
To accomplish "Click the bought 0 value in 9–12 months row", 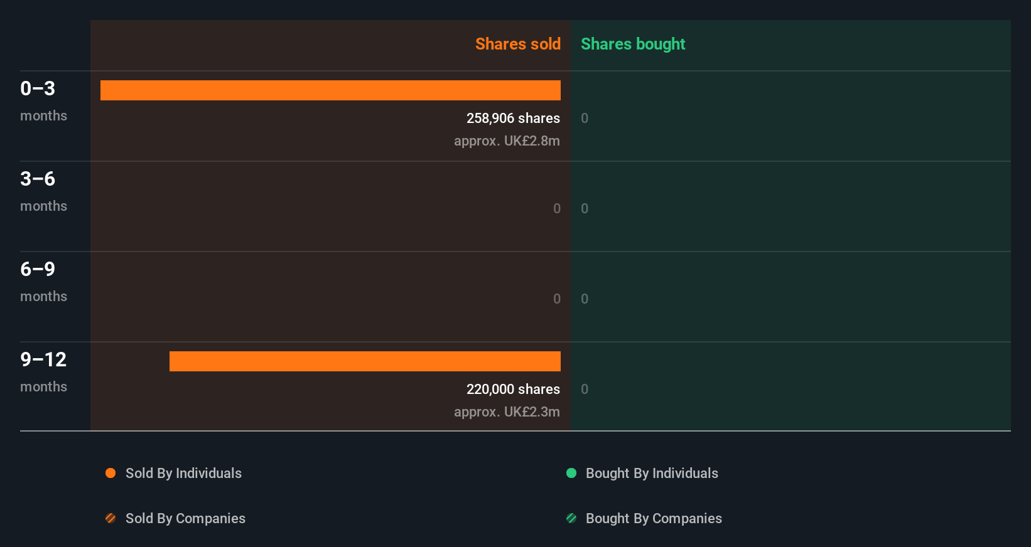I will click(x=585, y=389).
